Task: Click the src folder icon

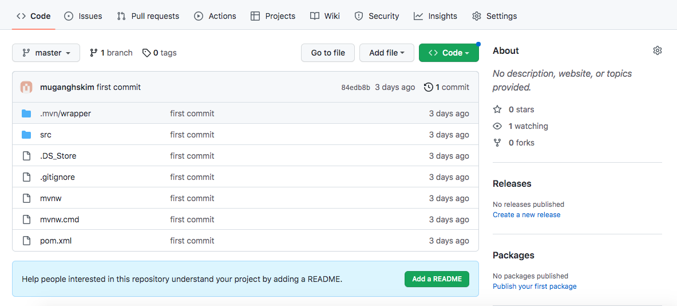Action: pyautogui.click(x=26, y=135)
